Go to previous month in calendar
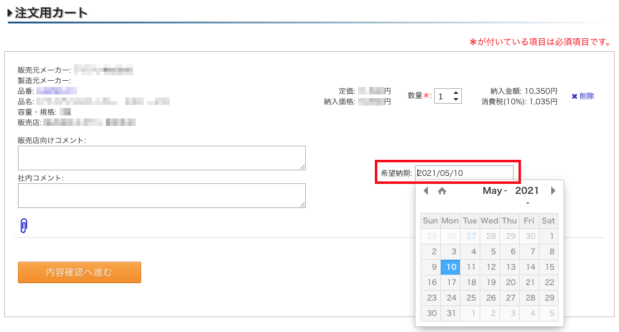Viewport: 619px width, 332px height. click(425, 191)
